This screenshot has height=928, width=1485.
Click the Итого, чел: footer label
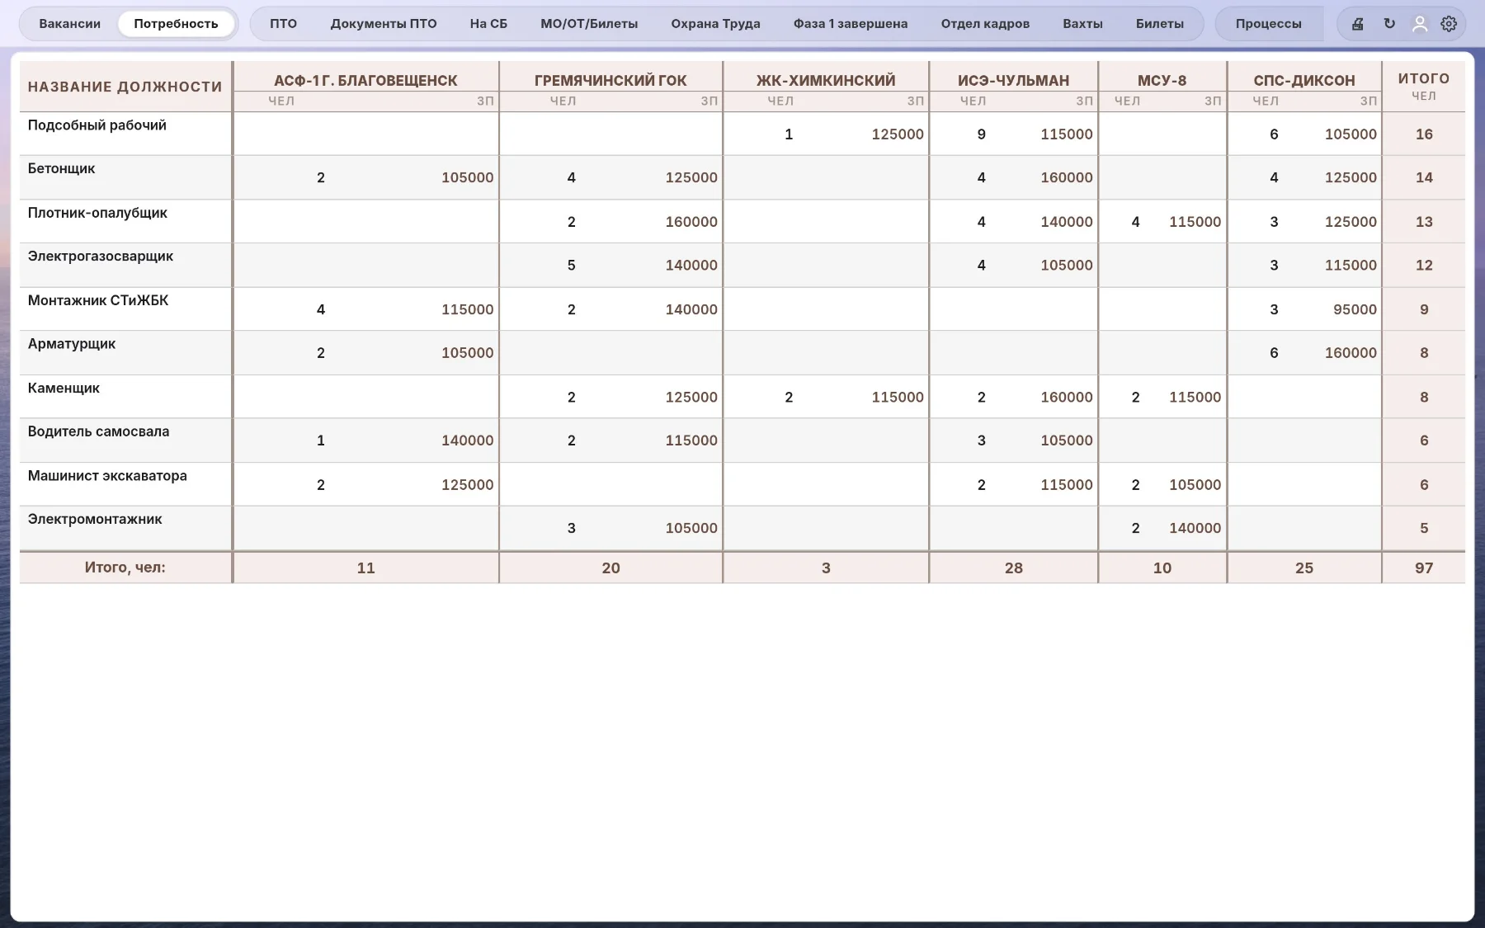click(125, 568)
